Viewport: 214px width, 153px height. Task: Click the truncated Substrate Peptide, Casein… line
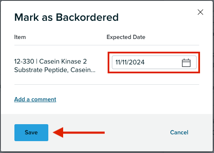point(55,70)
